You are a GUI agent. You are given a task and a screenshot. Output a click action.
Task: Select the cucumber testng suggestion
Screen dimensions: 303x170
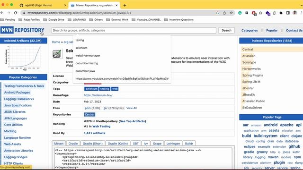click(x=122, y=63)
